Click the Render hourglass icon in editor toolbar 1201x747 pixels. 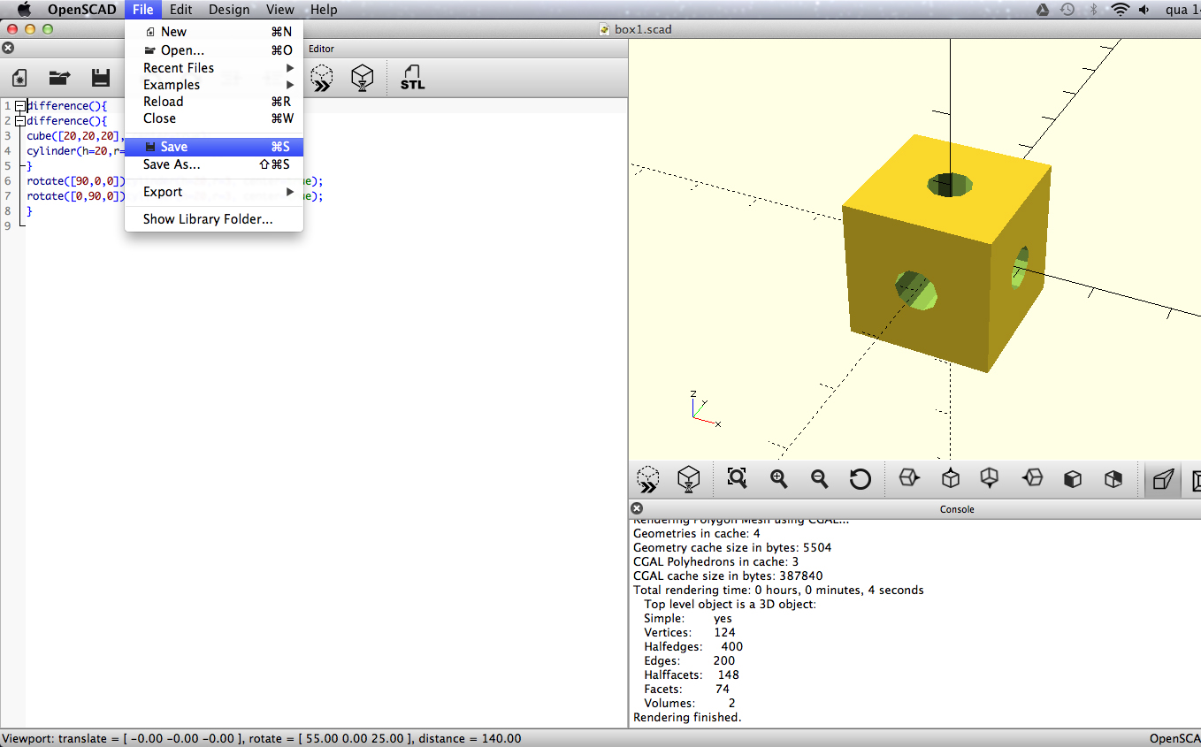click(x=362, y=78)
